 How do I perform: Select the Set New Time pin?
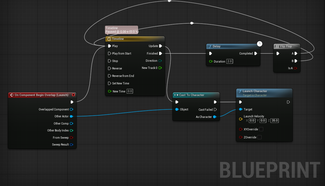click(x=109, y=83)
